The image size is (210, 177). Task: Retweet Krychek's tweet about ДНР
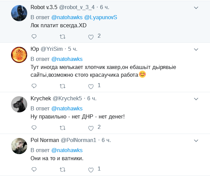62,128
